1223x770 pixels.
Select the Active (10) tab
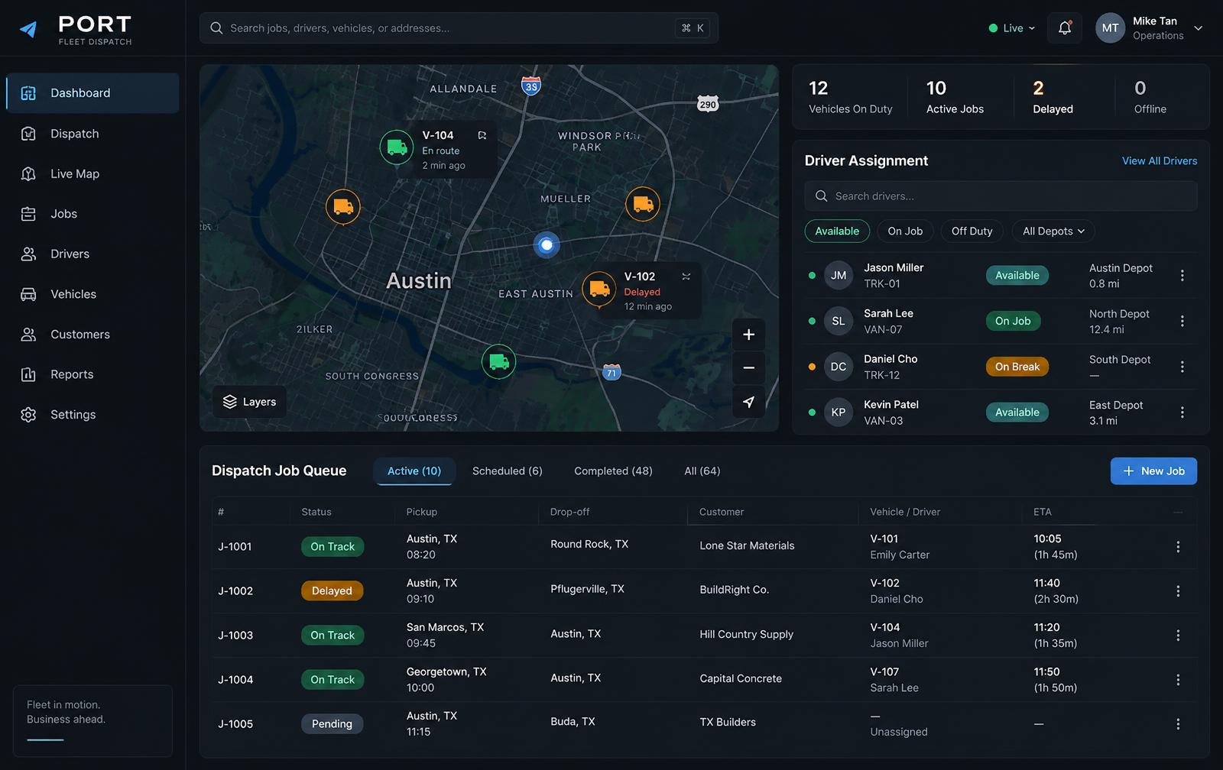[414, 471]
